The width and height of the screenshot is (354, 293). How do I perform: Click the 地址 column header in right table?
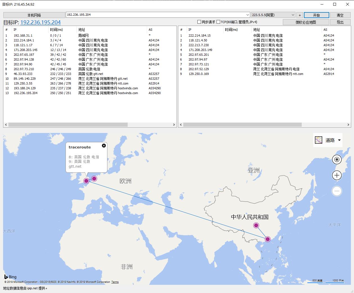tap(256, 30)
